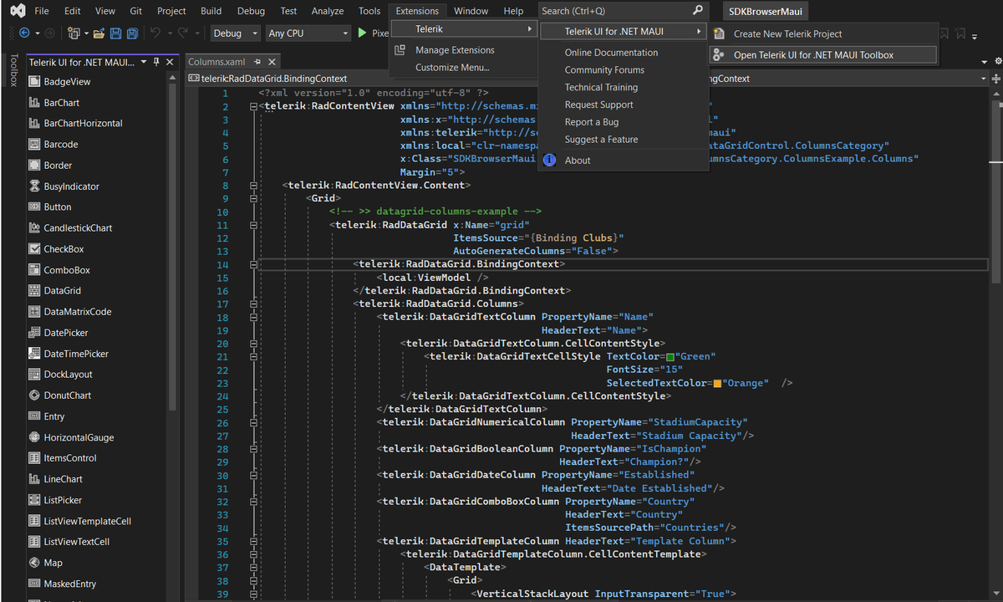Close the Columns.xaml tab
The width and height of the screenshot is (1003, 602).
click(272, 62)
